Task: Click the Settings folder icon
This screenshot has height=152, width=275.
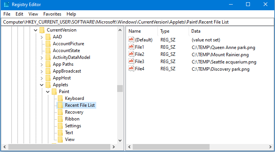Action: pos(60,126)
